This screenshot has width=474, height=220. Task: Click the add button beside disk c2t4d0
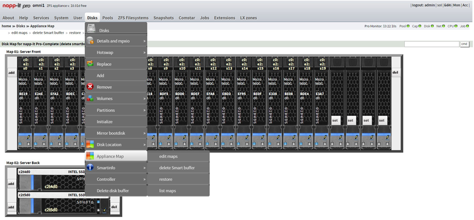pos(11,184)
